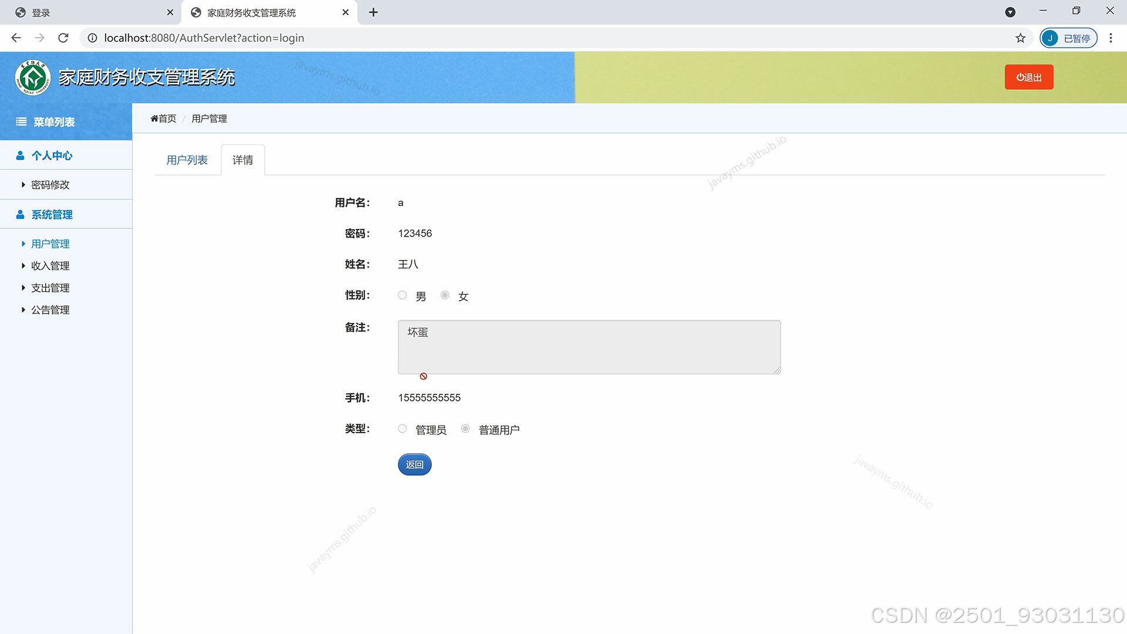Image resolution: width=1127 pixels, height=634 pixels.
Task: Open the new tab plus button
Action: click(373, 12)
